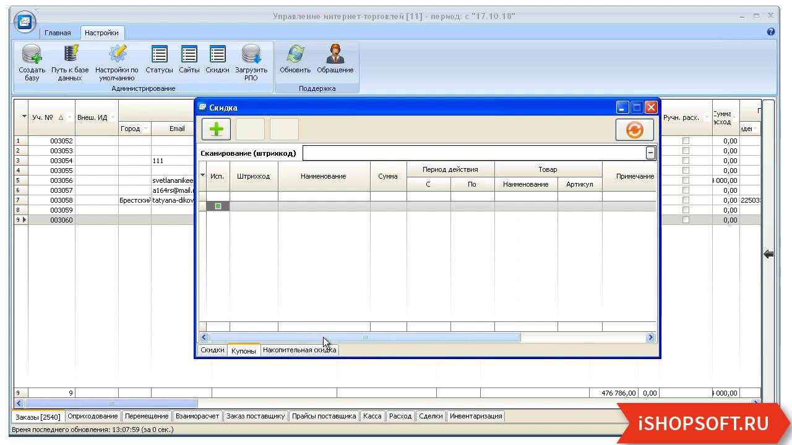The height and width of the screenshot is (445, 792).
Task: Open Настройки по умолчанию settings
Action: click(117, 55)
